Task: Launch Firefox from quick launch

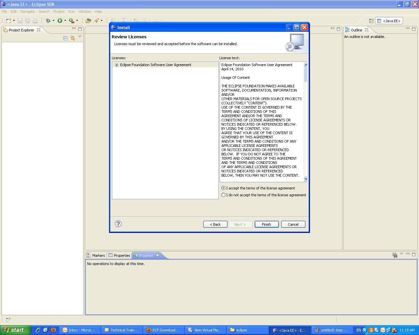Action: pos(53,330)
